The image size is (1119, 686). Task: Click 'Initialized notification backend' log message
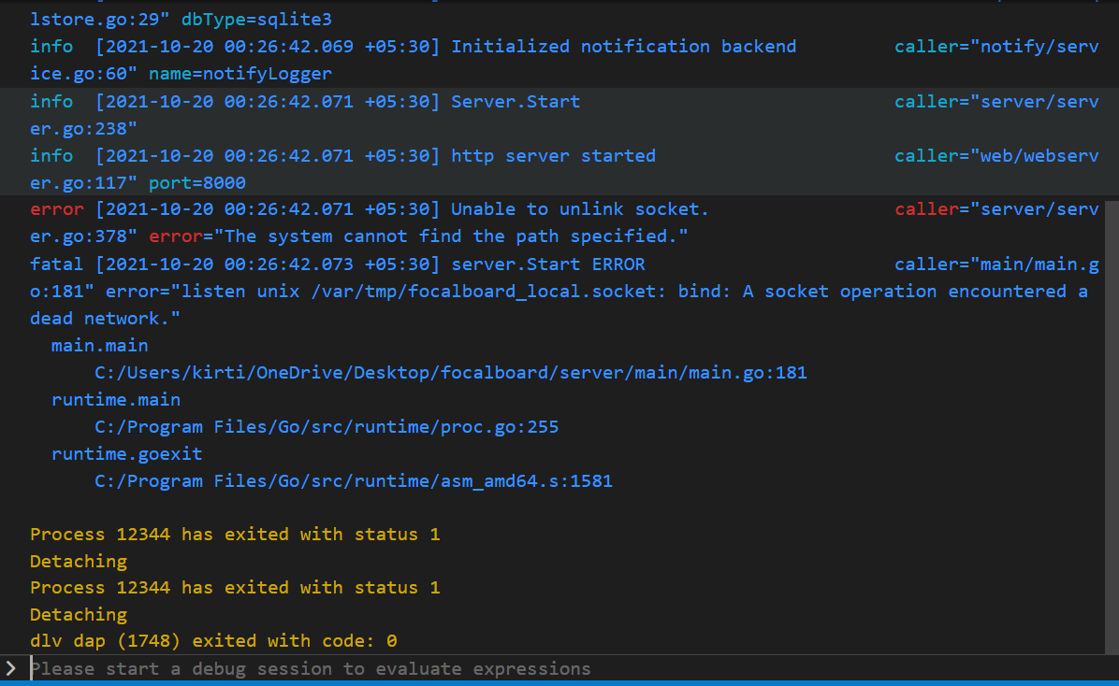(x=624, y=47)
